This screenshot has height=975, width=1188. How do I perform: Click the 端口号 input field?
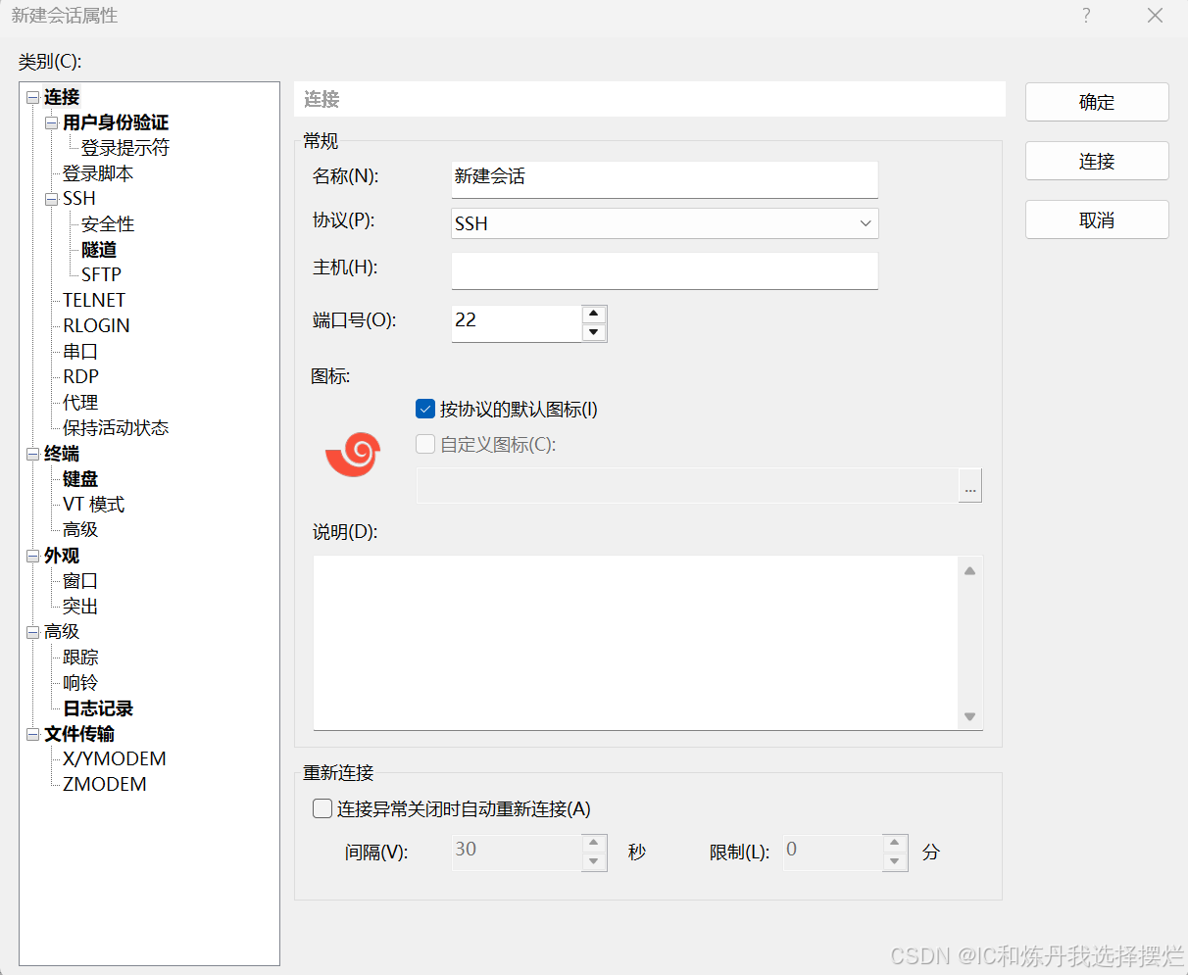tap(517, 323)
